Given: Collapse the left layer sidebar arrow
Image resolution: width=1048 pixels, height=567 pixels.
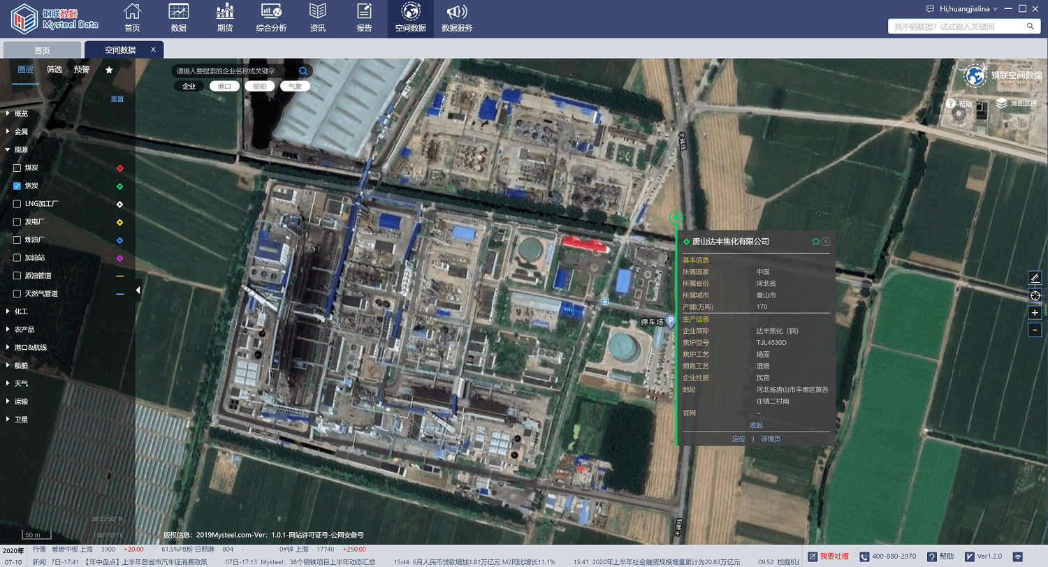Looking at the screenshot, I should point(138,290).
